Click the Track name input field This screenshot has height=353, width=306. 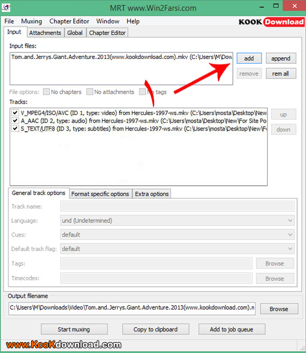click(x=177, y=206)
